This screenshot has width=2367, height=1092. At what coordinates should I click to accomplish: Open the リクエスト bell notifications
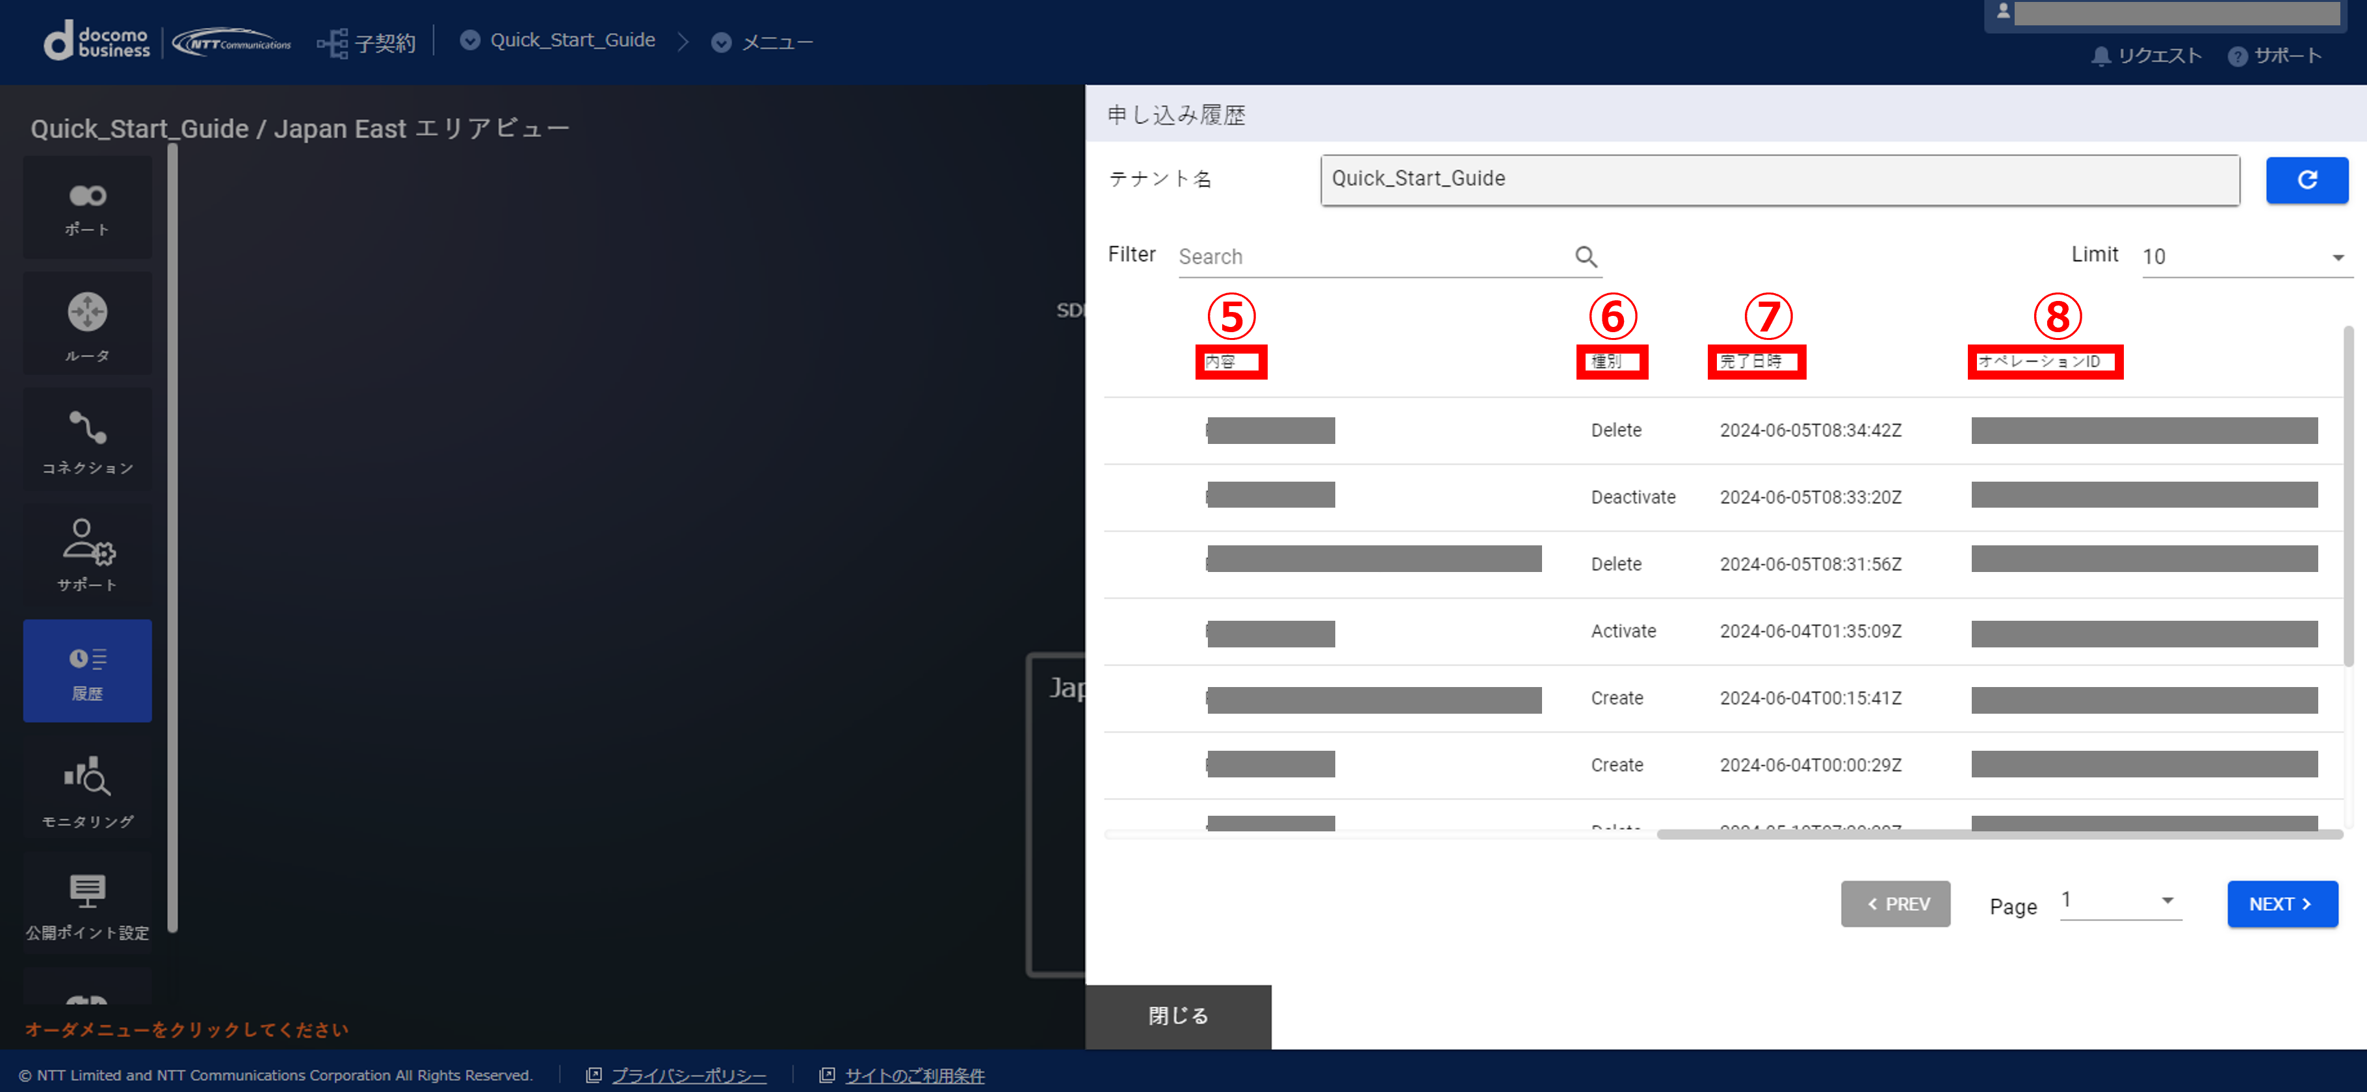[2147, 56]
